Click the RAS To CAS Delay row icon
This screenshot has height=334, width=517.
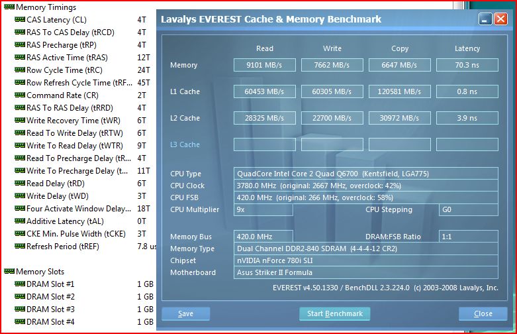[20, 32]
